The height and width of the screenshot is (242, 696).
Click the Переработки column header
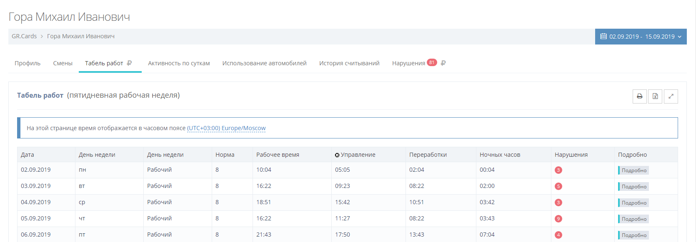[x=428, y=155]
